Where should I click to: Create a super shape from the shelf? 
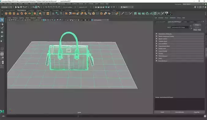(40, 13)
